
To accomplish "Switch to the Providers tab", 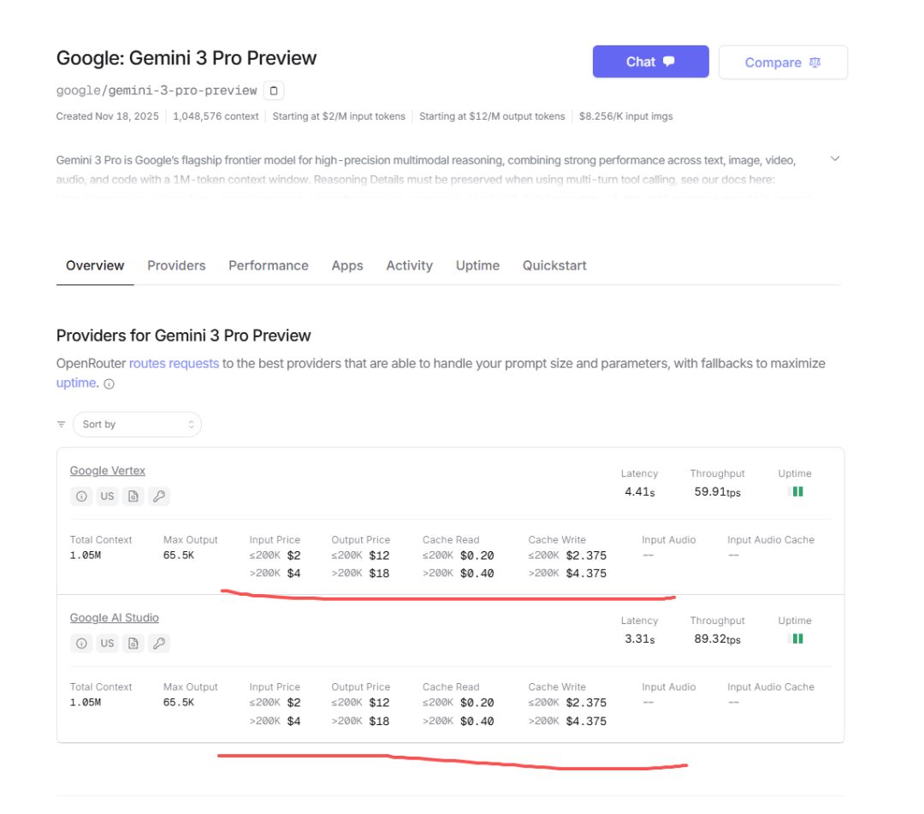I will tap(176, 266).
